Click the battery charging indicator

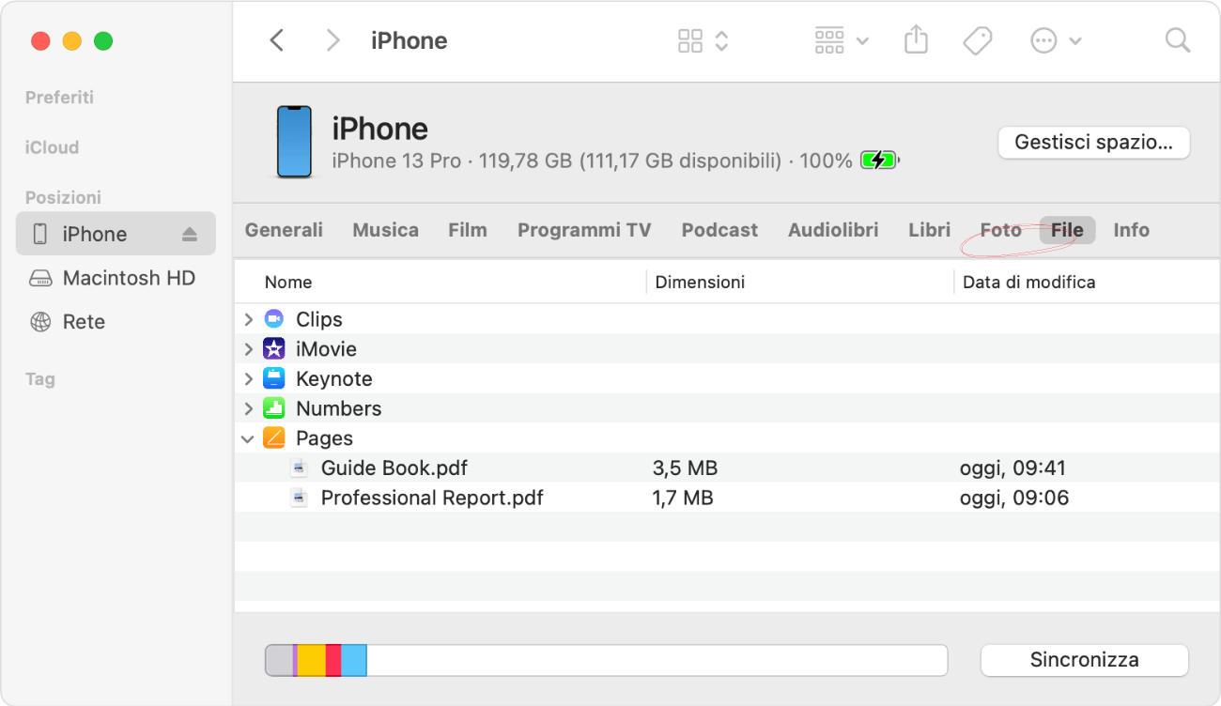[x=877, y=160]
